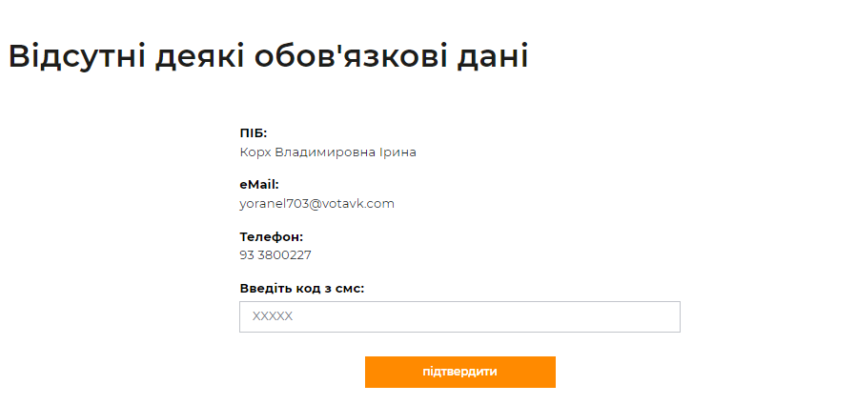Click the phone number 3800227

pos(286,255)
